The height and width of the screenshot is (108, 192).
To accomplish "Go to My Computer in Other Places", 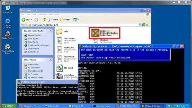I will 33,74.
